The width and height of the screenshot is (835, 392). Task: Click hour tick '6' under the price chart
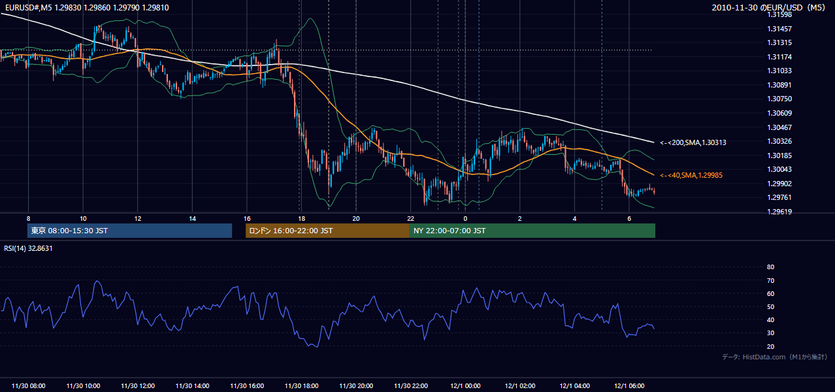(629, 218)
